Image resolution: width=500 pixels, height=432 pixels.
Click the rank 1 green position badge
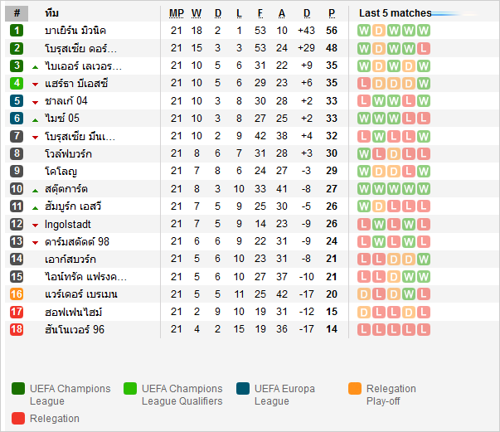(x=17, y=31)
